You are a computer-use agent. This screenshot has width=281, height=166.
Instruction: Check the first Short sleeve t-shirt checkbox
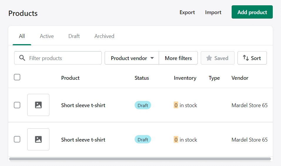coord(17,105)
